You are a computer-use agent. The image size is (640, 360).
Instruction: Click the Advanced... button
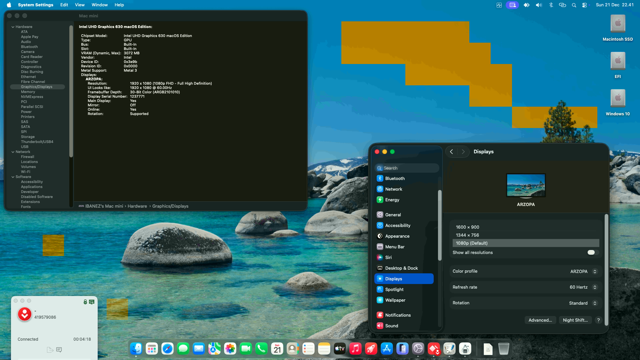pyautogui.click(x=540, y=320)
